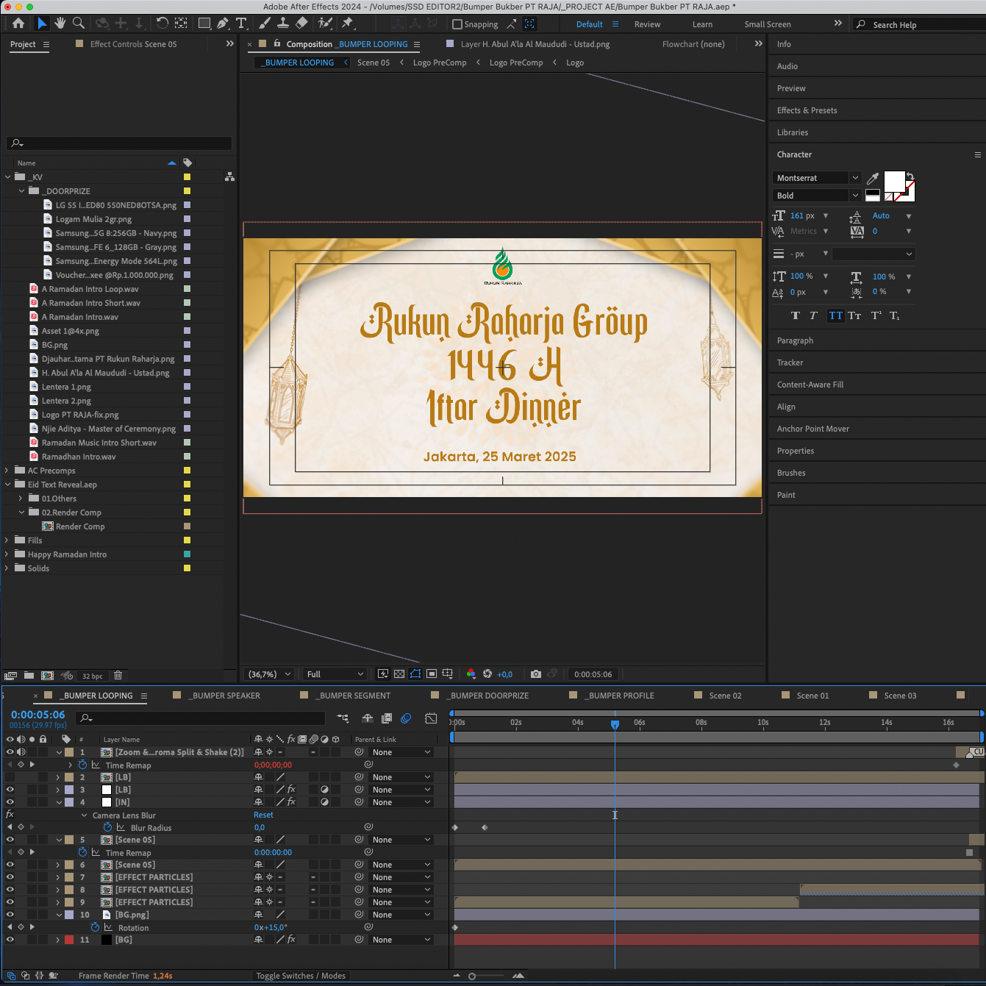
Task: Switch to the Review workspace
Action: [647, 24]
